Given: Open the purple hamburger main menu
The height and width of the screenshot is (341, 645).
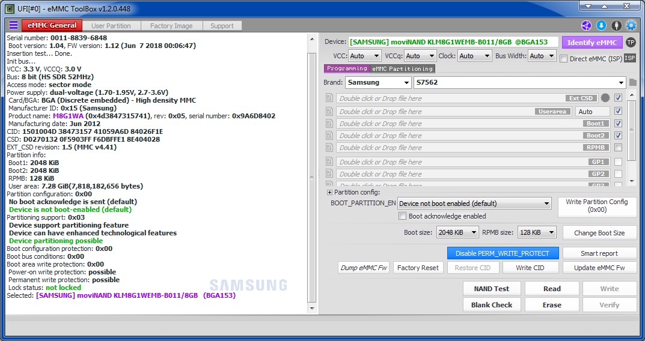Looking at the screenshot, I should [x=13, y=25].
